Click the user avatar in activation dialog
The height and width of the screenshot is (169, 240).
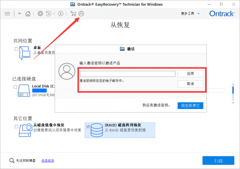[67, 71]
